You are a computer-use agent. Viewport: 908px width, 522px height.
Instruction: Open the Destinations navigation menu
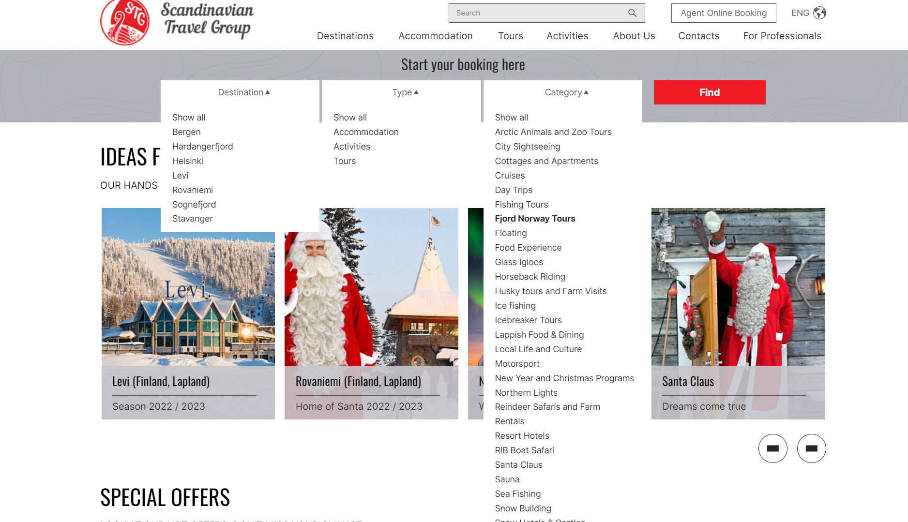click(x=345, y=36)
